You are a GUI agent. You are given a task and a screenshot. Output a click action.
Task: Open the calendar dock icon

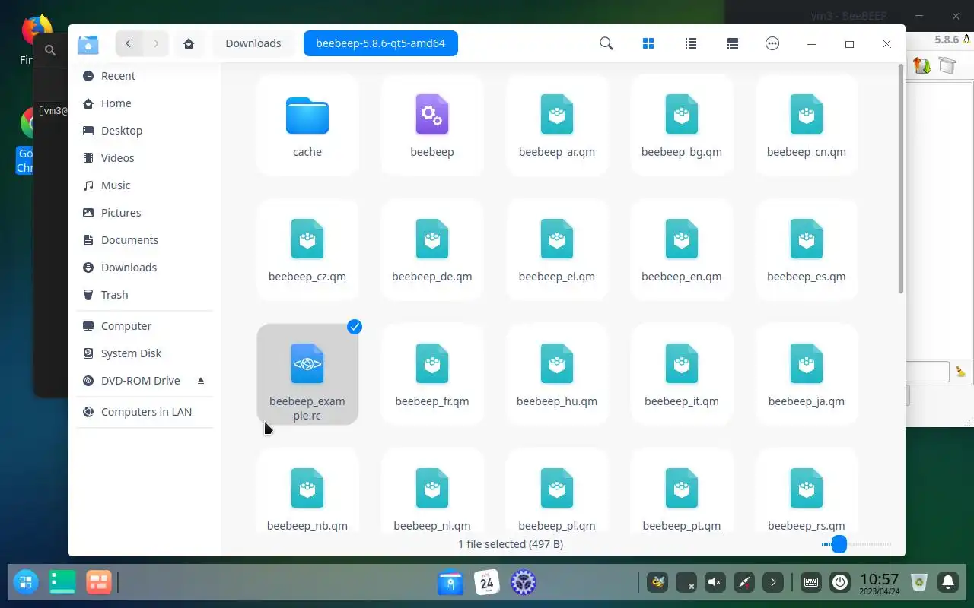click(487, 583)
